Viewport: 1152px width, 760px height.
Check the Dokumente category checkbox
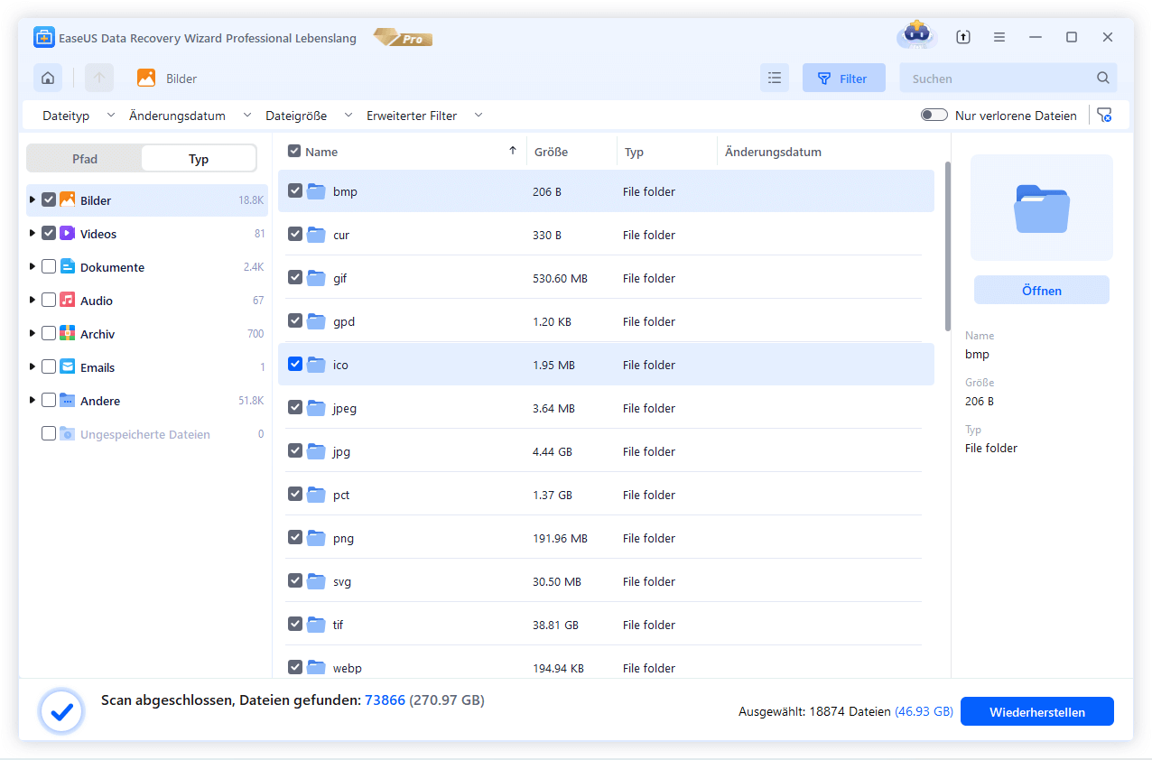(49, 267)
